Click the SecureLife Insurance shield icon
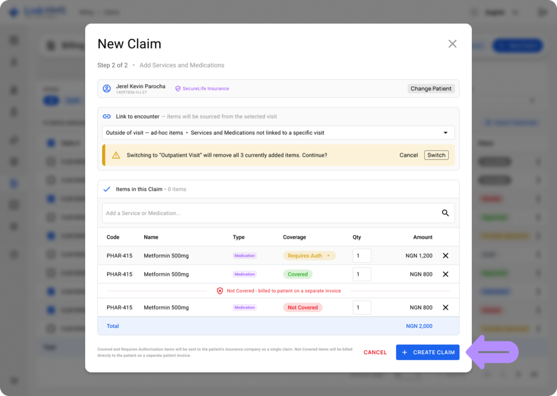Viewport: 557px width, 396px height. [x=178, y=89]
